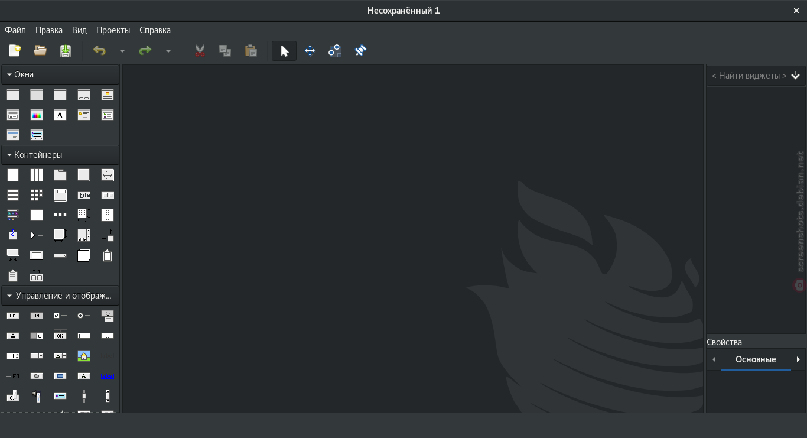This screenshot has height=438, width=807.
Task: Pick the Expander triangle widget
Action: 37,235
